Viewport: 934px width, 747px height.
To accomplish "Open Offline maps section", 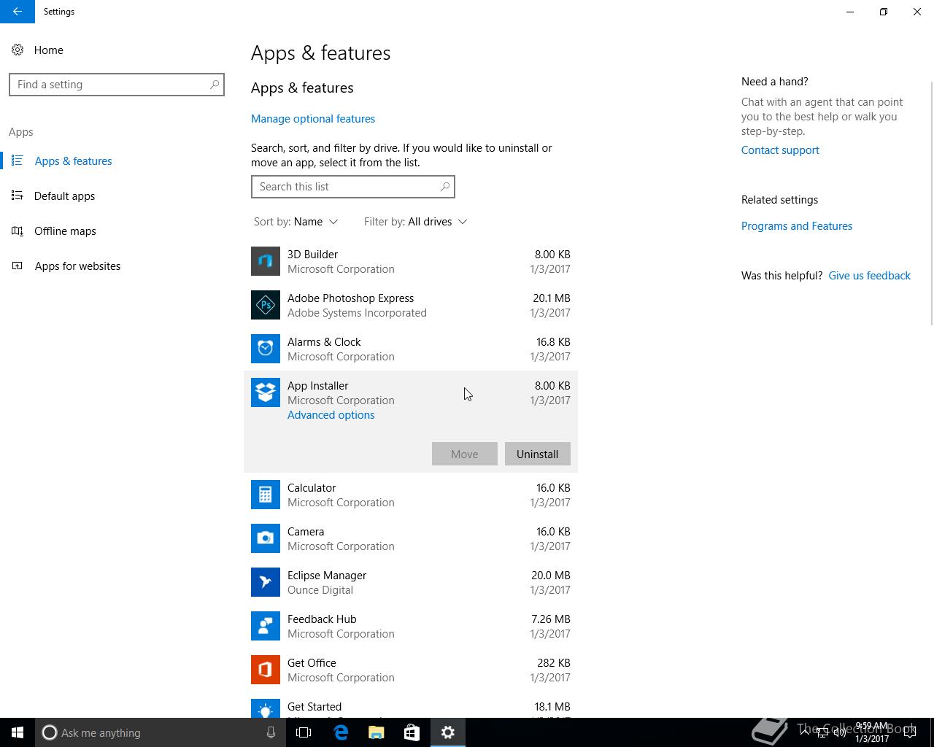I will click(x=65, y=231).
